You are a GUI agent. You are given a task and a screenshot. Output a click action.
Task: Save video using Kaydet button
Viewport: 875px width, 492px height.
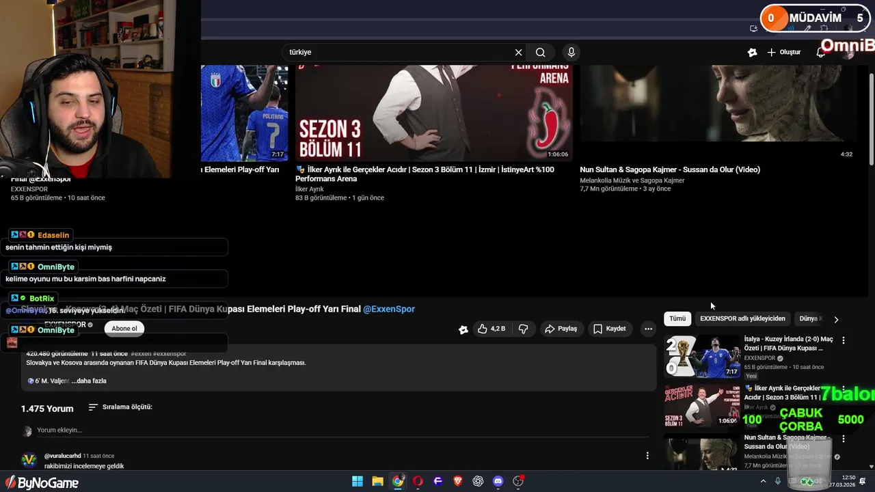click(609, 329)
